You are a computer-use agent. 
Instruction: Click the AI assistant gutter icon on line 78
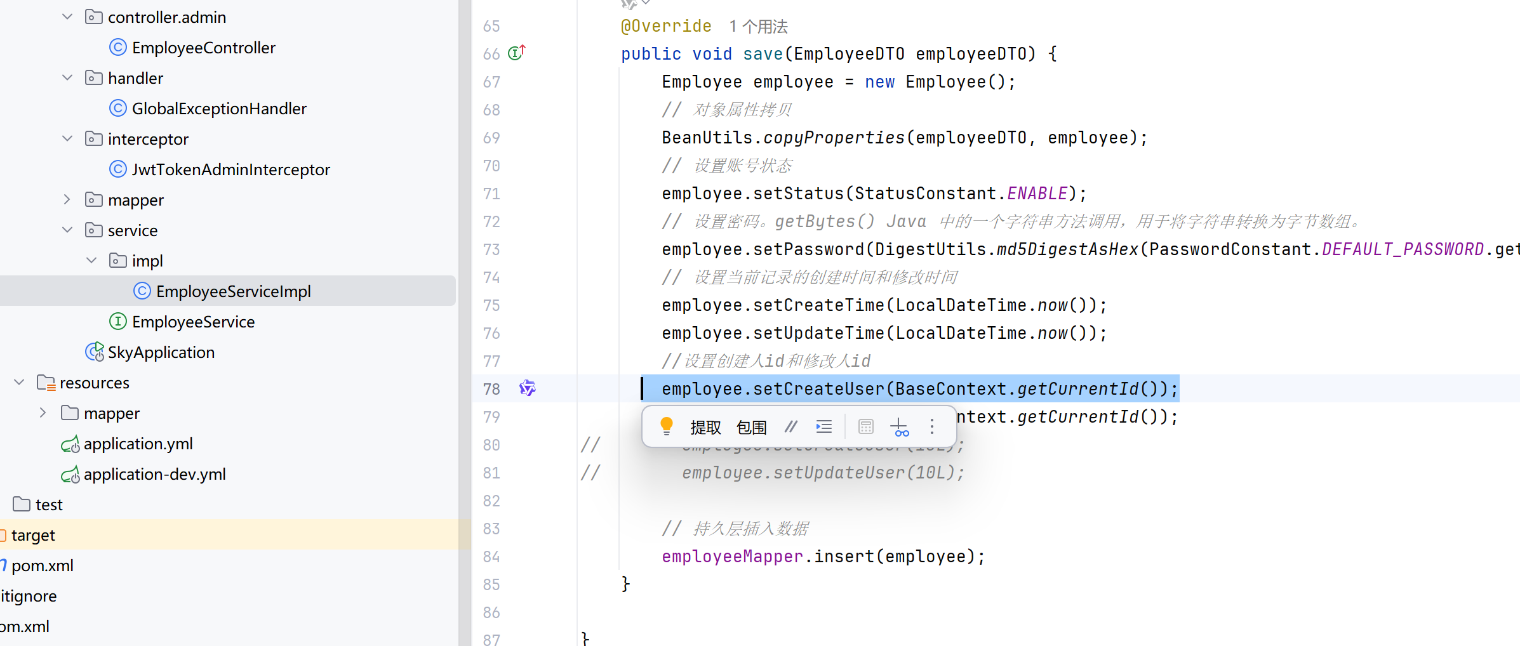pos(528,388)
